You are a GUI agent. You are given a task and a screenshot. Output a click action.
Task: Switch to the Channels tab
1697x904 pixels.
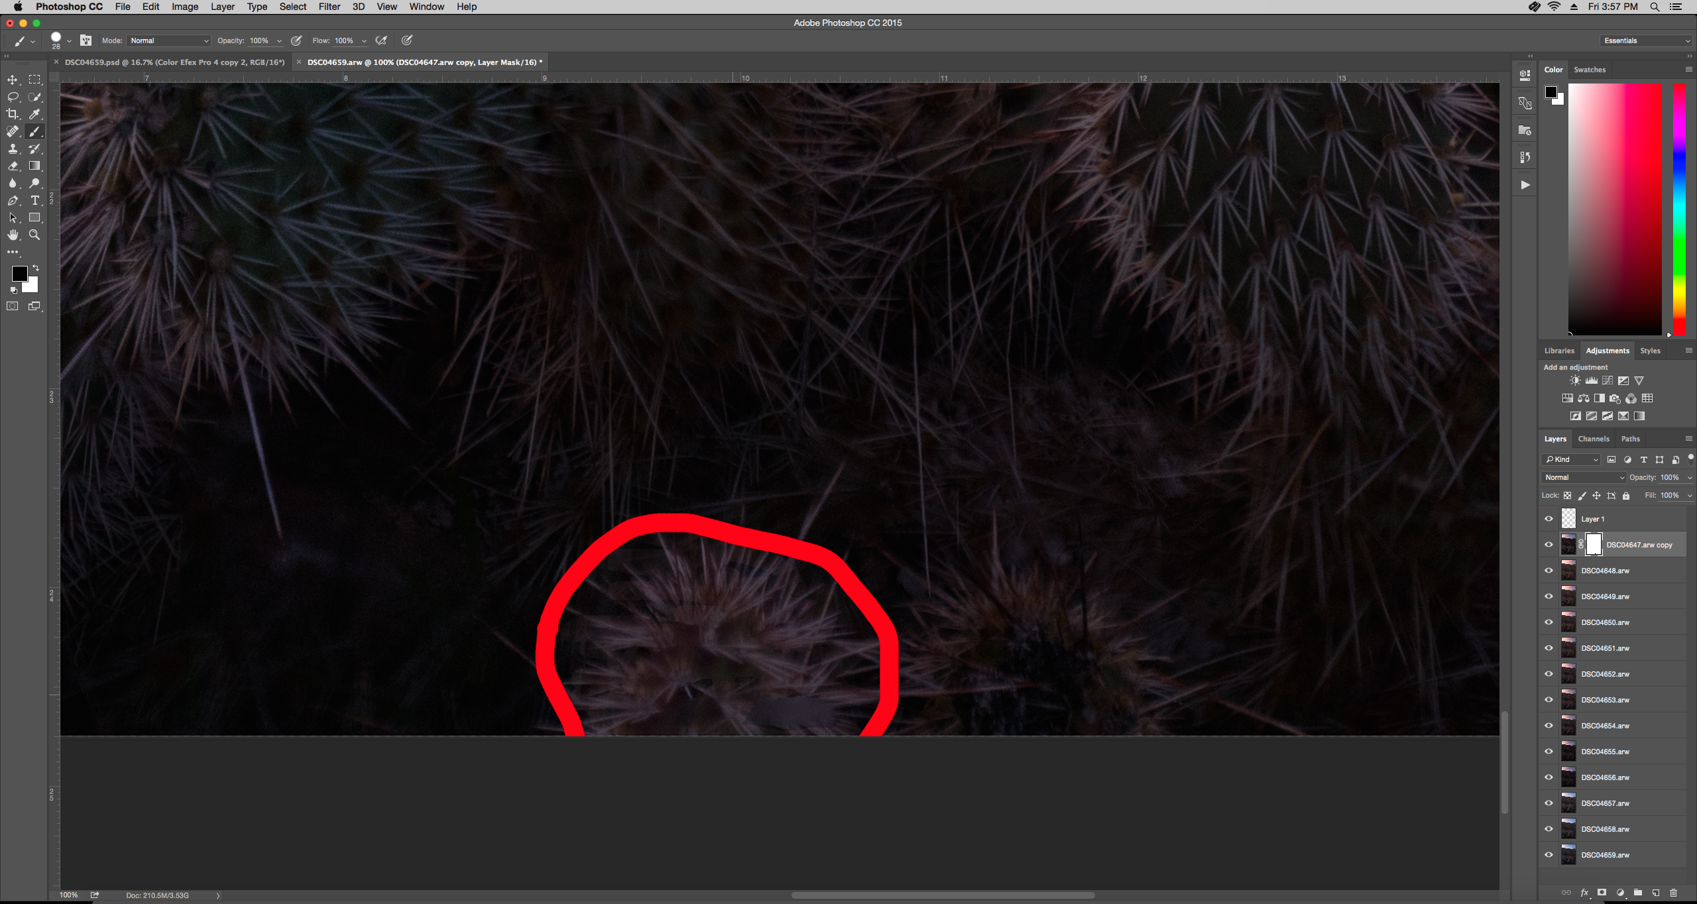click(1593, 439)
